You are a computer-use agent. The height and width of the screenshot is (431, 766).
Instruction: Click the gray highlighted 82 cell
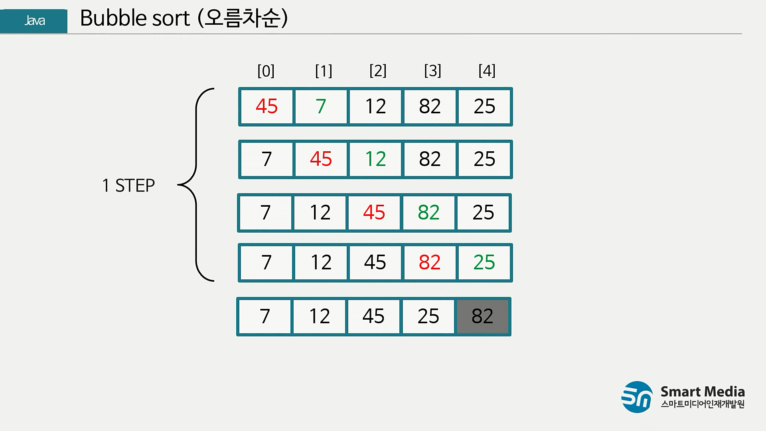click(x=482, y=316)
